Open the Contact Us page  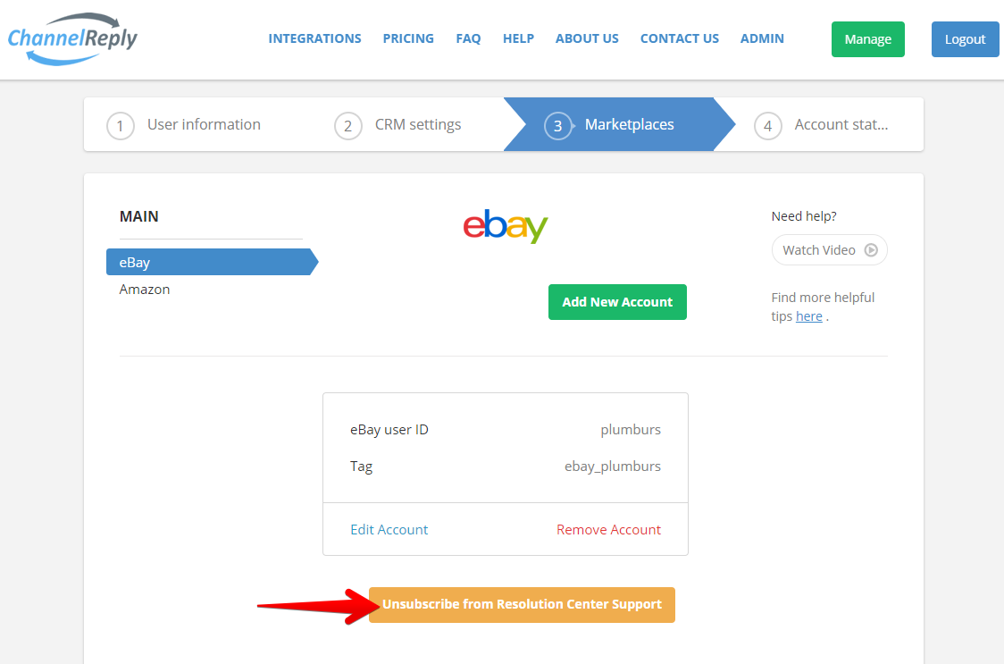pos(680,38)
